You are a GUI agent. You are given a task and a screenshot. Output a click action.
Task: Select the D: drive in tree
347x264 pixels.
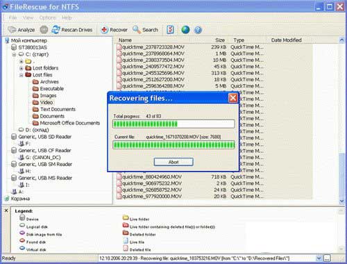click(x=37, y=130)
